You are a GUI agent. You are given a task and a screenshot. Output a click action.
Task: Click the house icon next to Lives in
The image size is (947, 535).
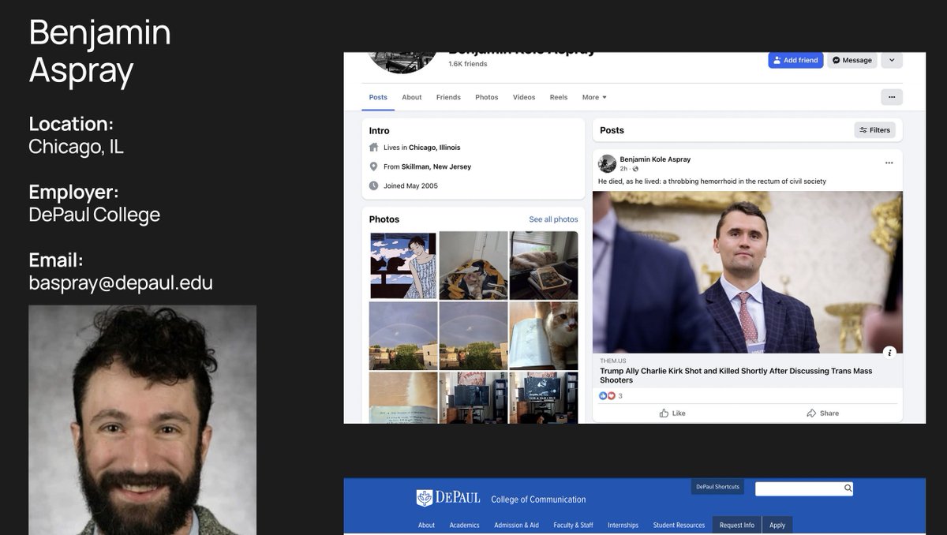pyautogui.click(x=374, y=148)
